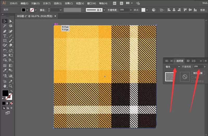Click the black fill color swatch in toolbox
The image size is (208, 136).
pyautogui.click(x=5, y=93)
